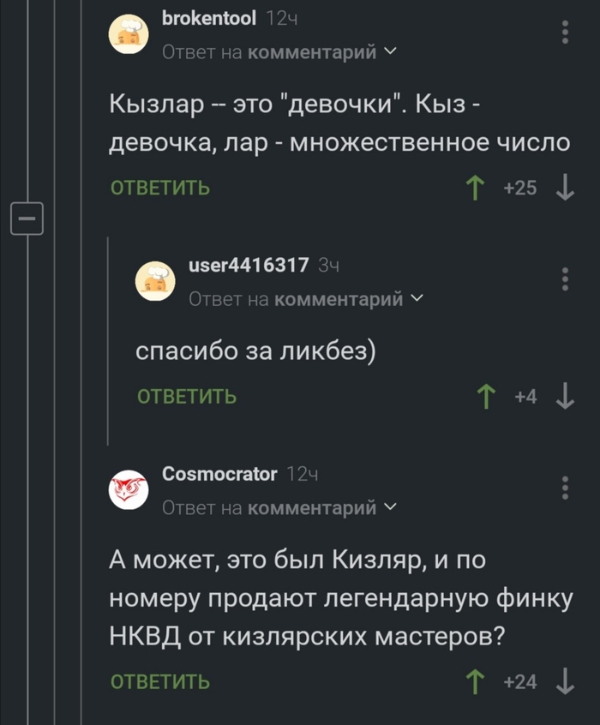Open three-dot menu on Cosmocrator's comment
This screenshot has width=600, height=725.
pyautogui.click(x=565, y=487)
